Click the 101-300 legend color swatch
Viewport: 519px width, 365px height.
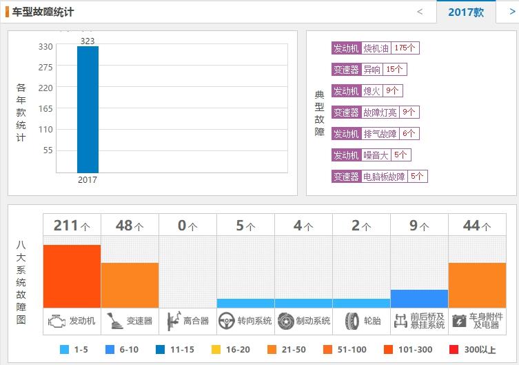[388, 349]
